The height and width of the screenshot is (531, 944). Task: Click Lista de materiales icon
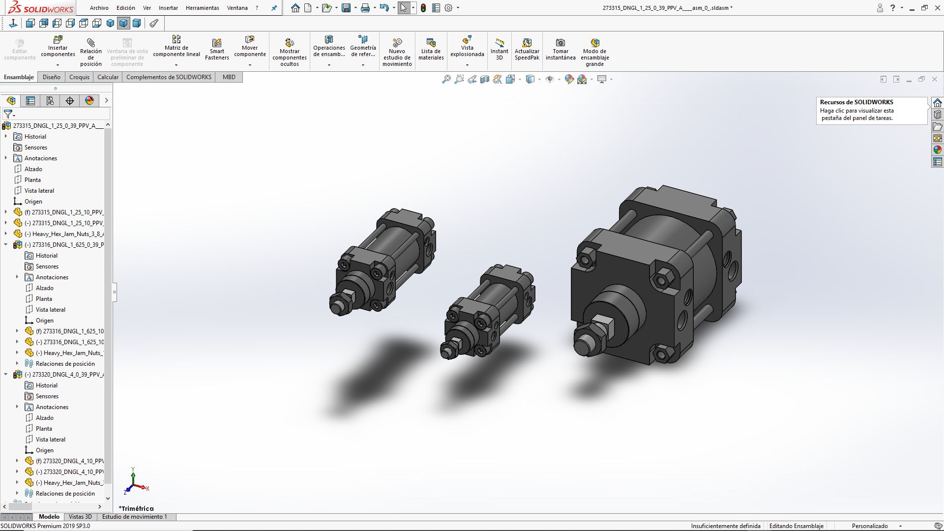click(431, 49)
